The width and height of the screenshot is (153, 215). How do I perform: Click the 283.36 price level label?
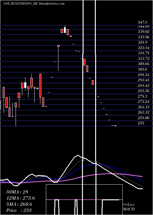[x=144, y=91]
